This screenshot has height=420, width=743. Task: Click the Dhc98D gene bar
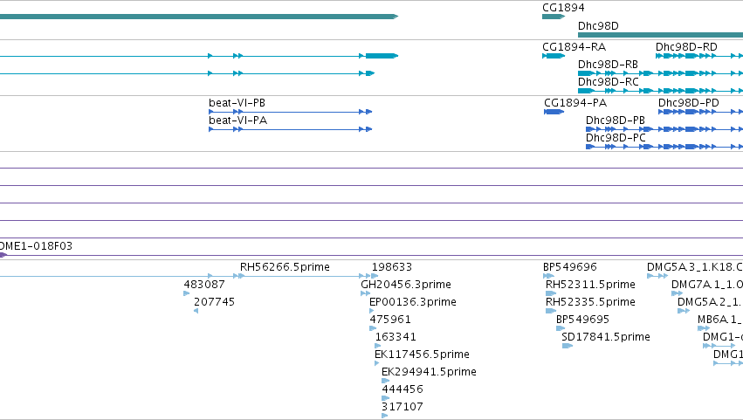(x=660, y=35)
